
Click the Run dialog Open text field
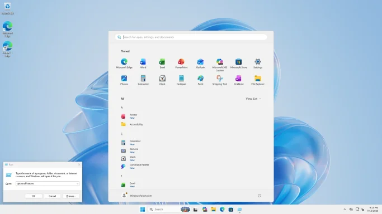46,184
